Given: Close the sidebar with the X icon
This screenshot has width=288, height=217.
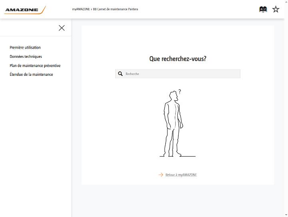Looking at the screenshot, I should (62, 28).
